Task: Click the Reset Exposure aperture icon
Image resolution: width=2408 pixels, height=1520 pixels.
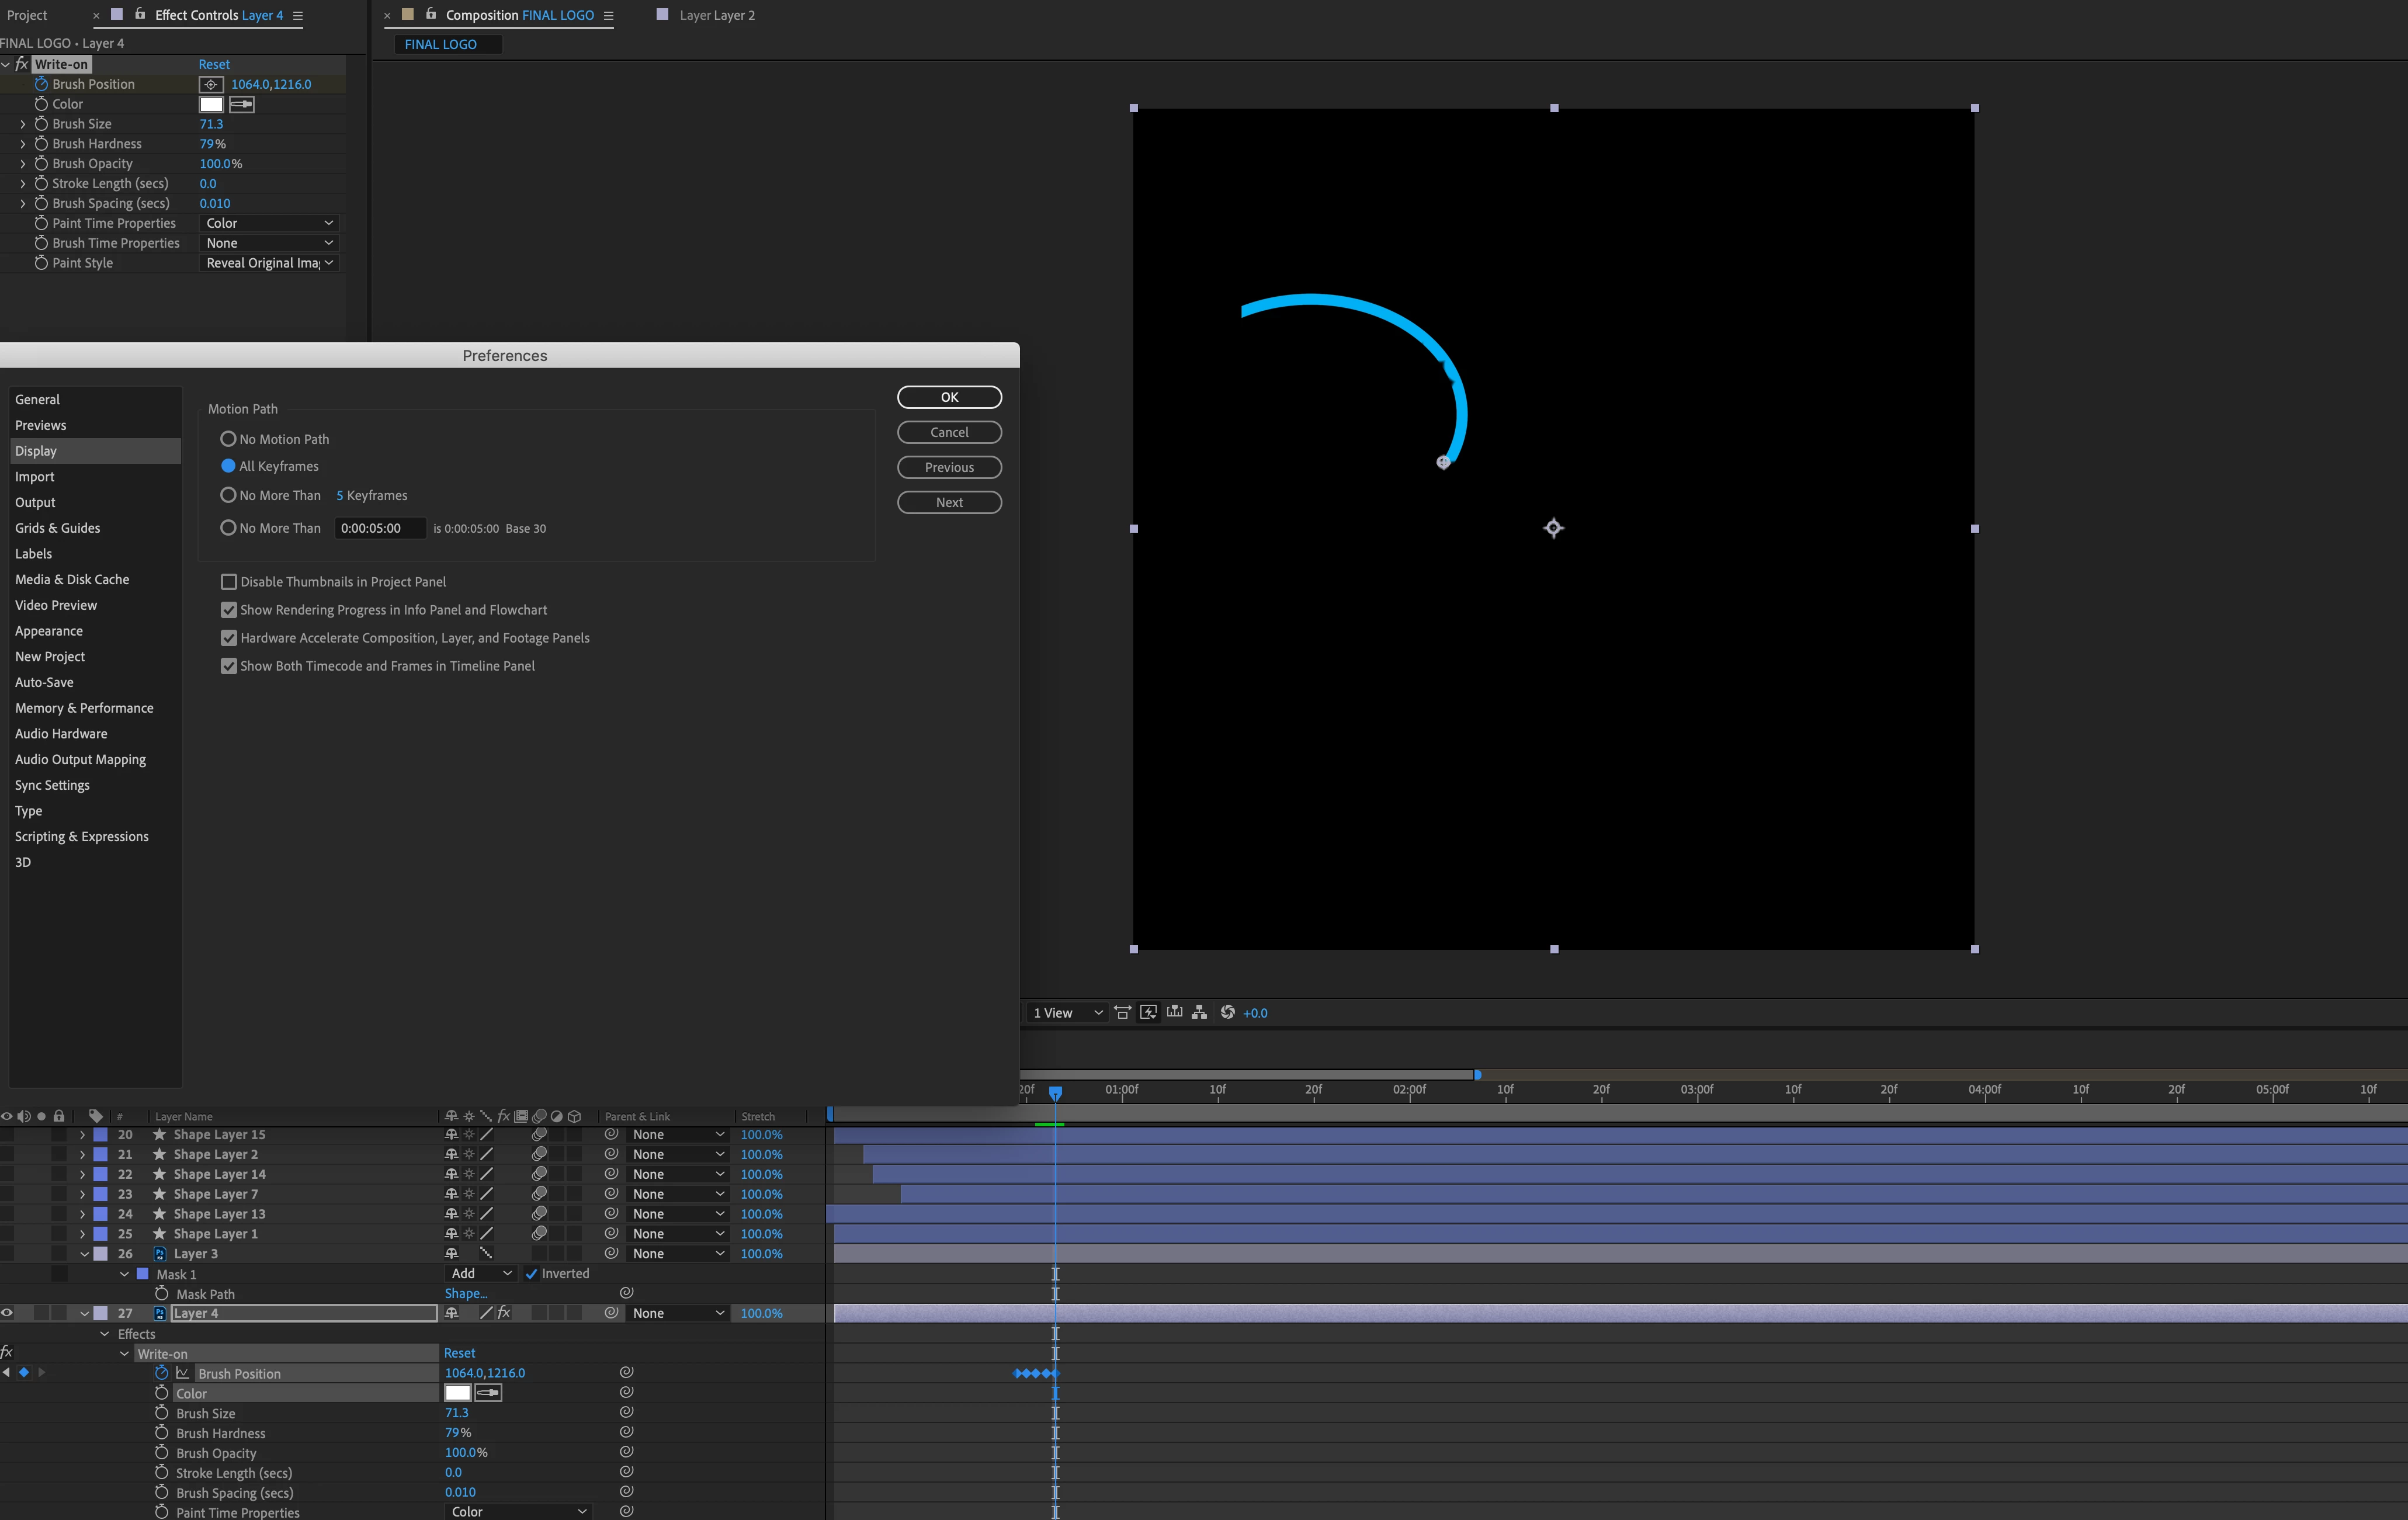Action: pos(1227,1012)
